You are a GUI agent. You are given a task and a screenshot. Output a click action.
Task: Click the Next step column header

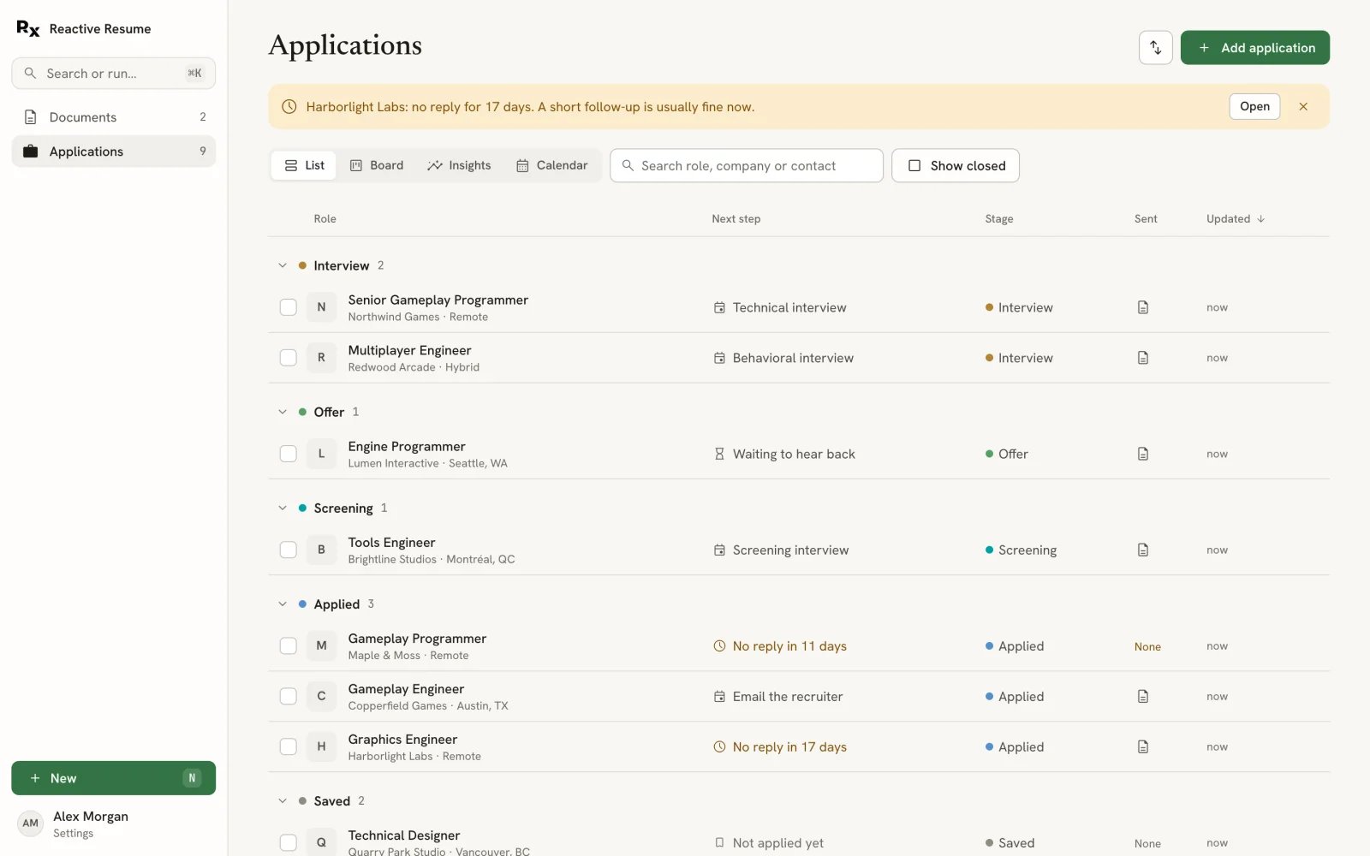click(736, 219)
